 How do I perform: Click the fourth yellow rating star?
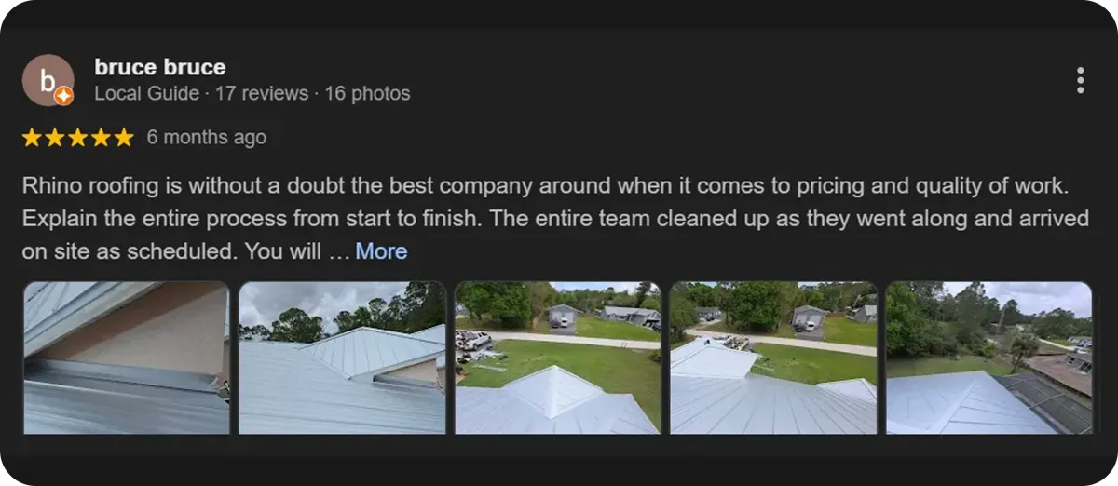(x=101, y=138)
